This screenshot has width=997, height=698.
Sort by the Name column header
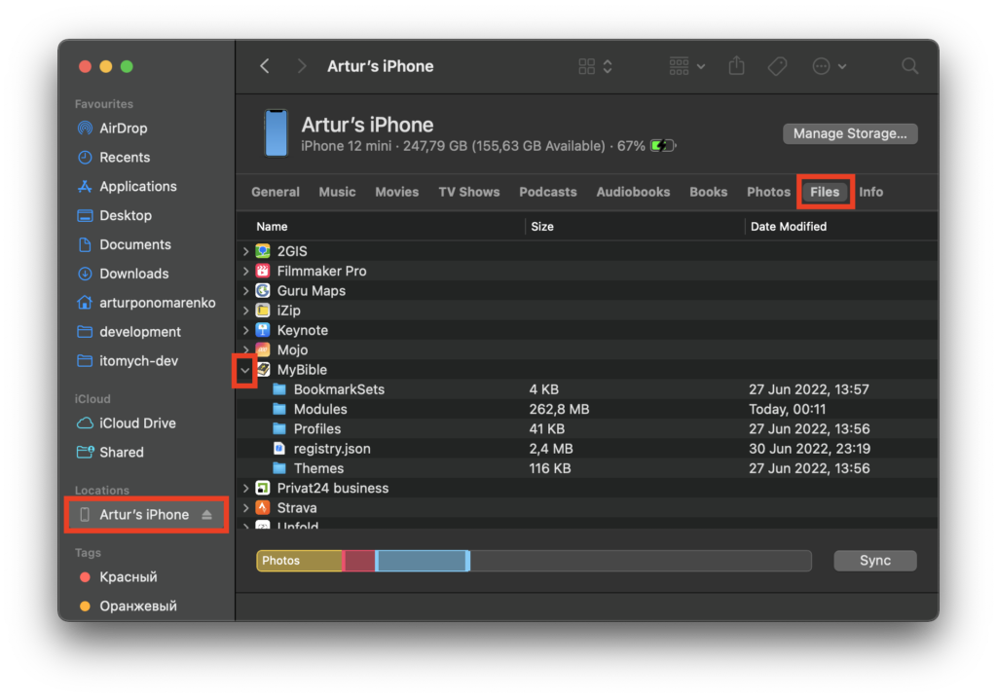(x=272, y=227)
